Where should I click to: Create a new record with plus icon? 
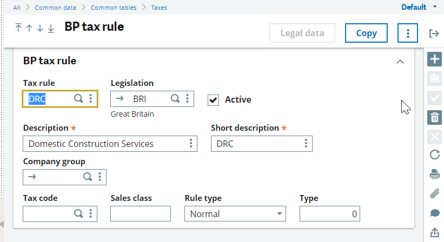coord(434,59)
